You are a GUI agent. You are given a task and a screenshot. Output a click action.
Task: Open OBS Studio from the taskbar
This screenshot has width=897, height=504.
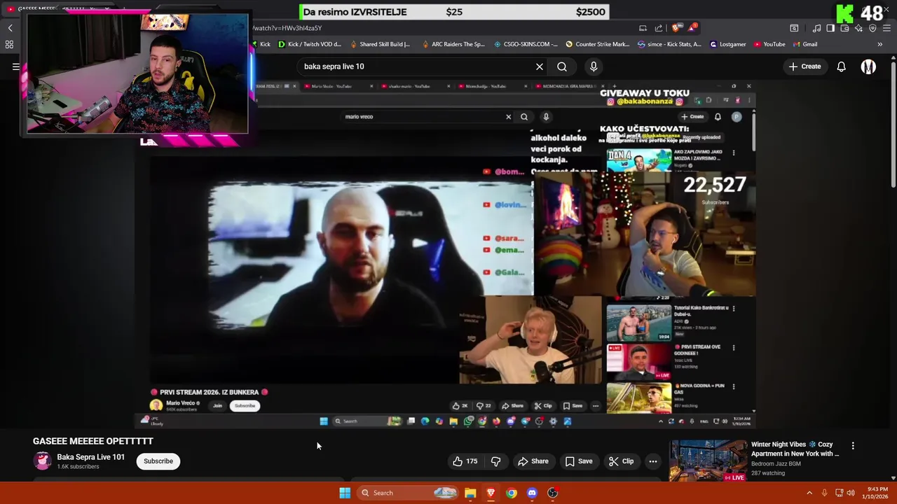(552, 493)
